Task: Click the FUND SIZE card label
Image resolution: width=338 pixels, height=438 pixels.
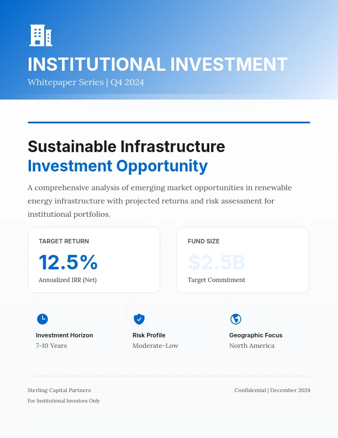Action: pos(203,241)
